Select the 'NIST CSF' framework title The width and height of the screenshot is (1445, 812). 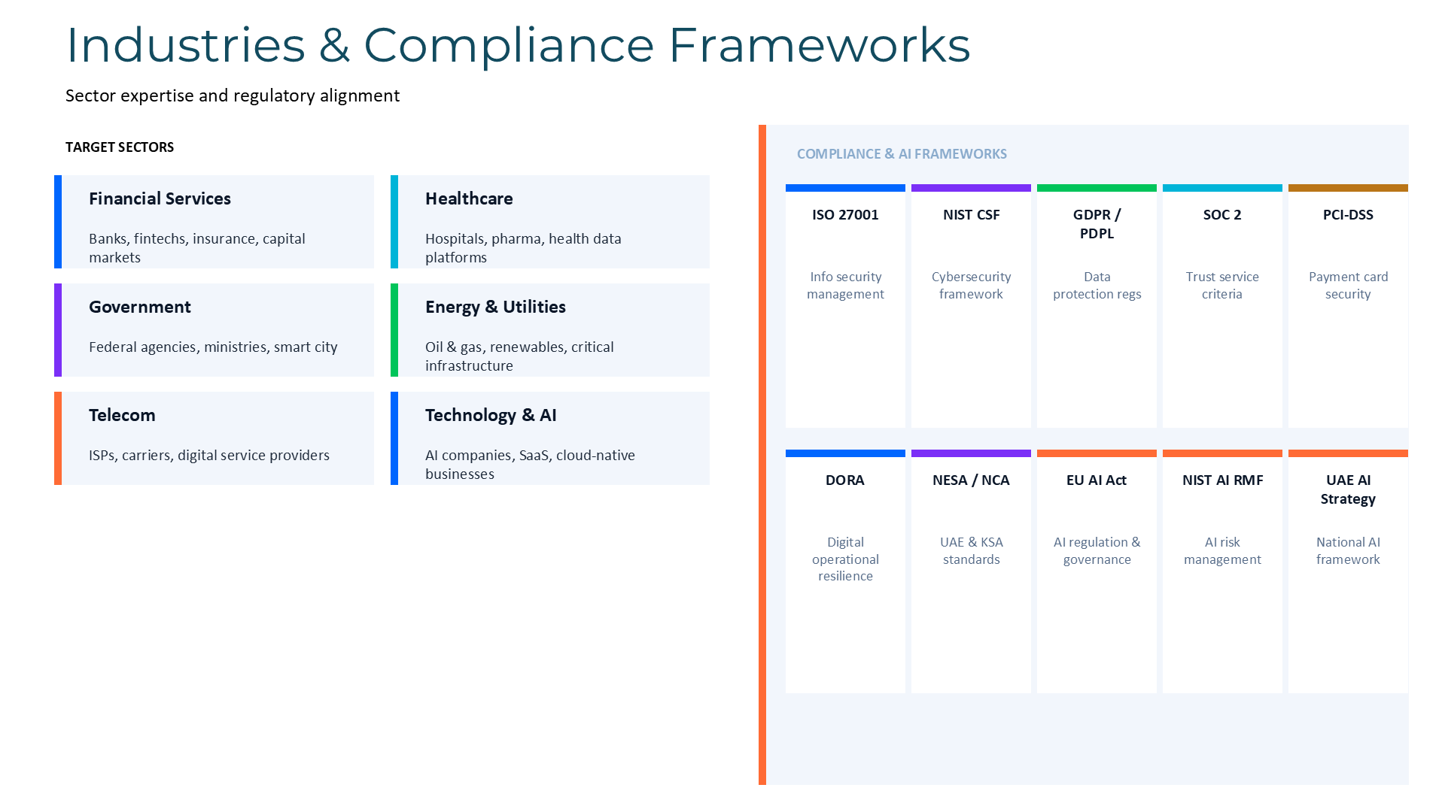971,215
